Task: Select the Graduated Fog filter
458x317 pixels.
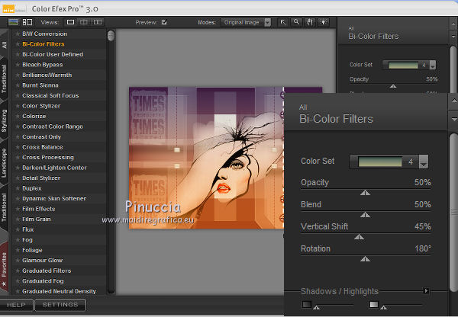Action: tap(43, 281)
